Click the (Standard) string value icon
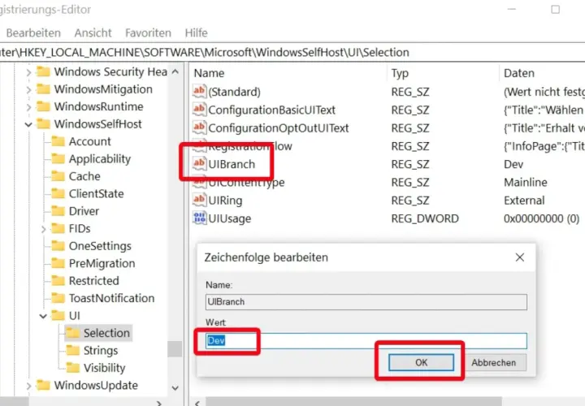 pyautogui.click(x=199, y=91)
